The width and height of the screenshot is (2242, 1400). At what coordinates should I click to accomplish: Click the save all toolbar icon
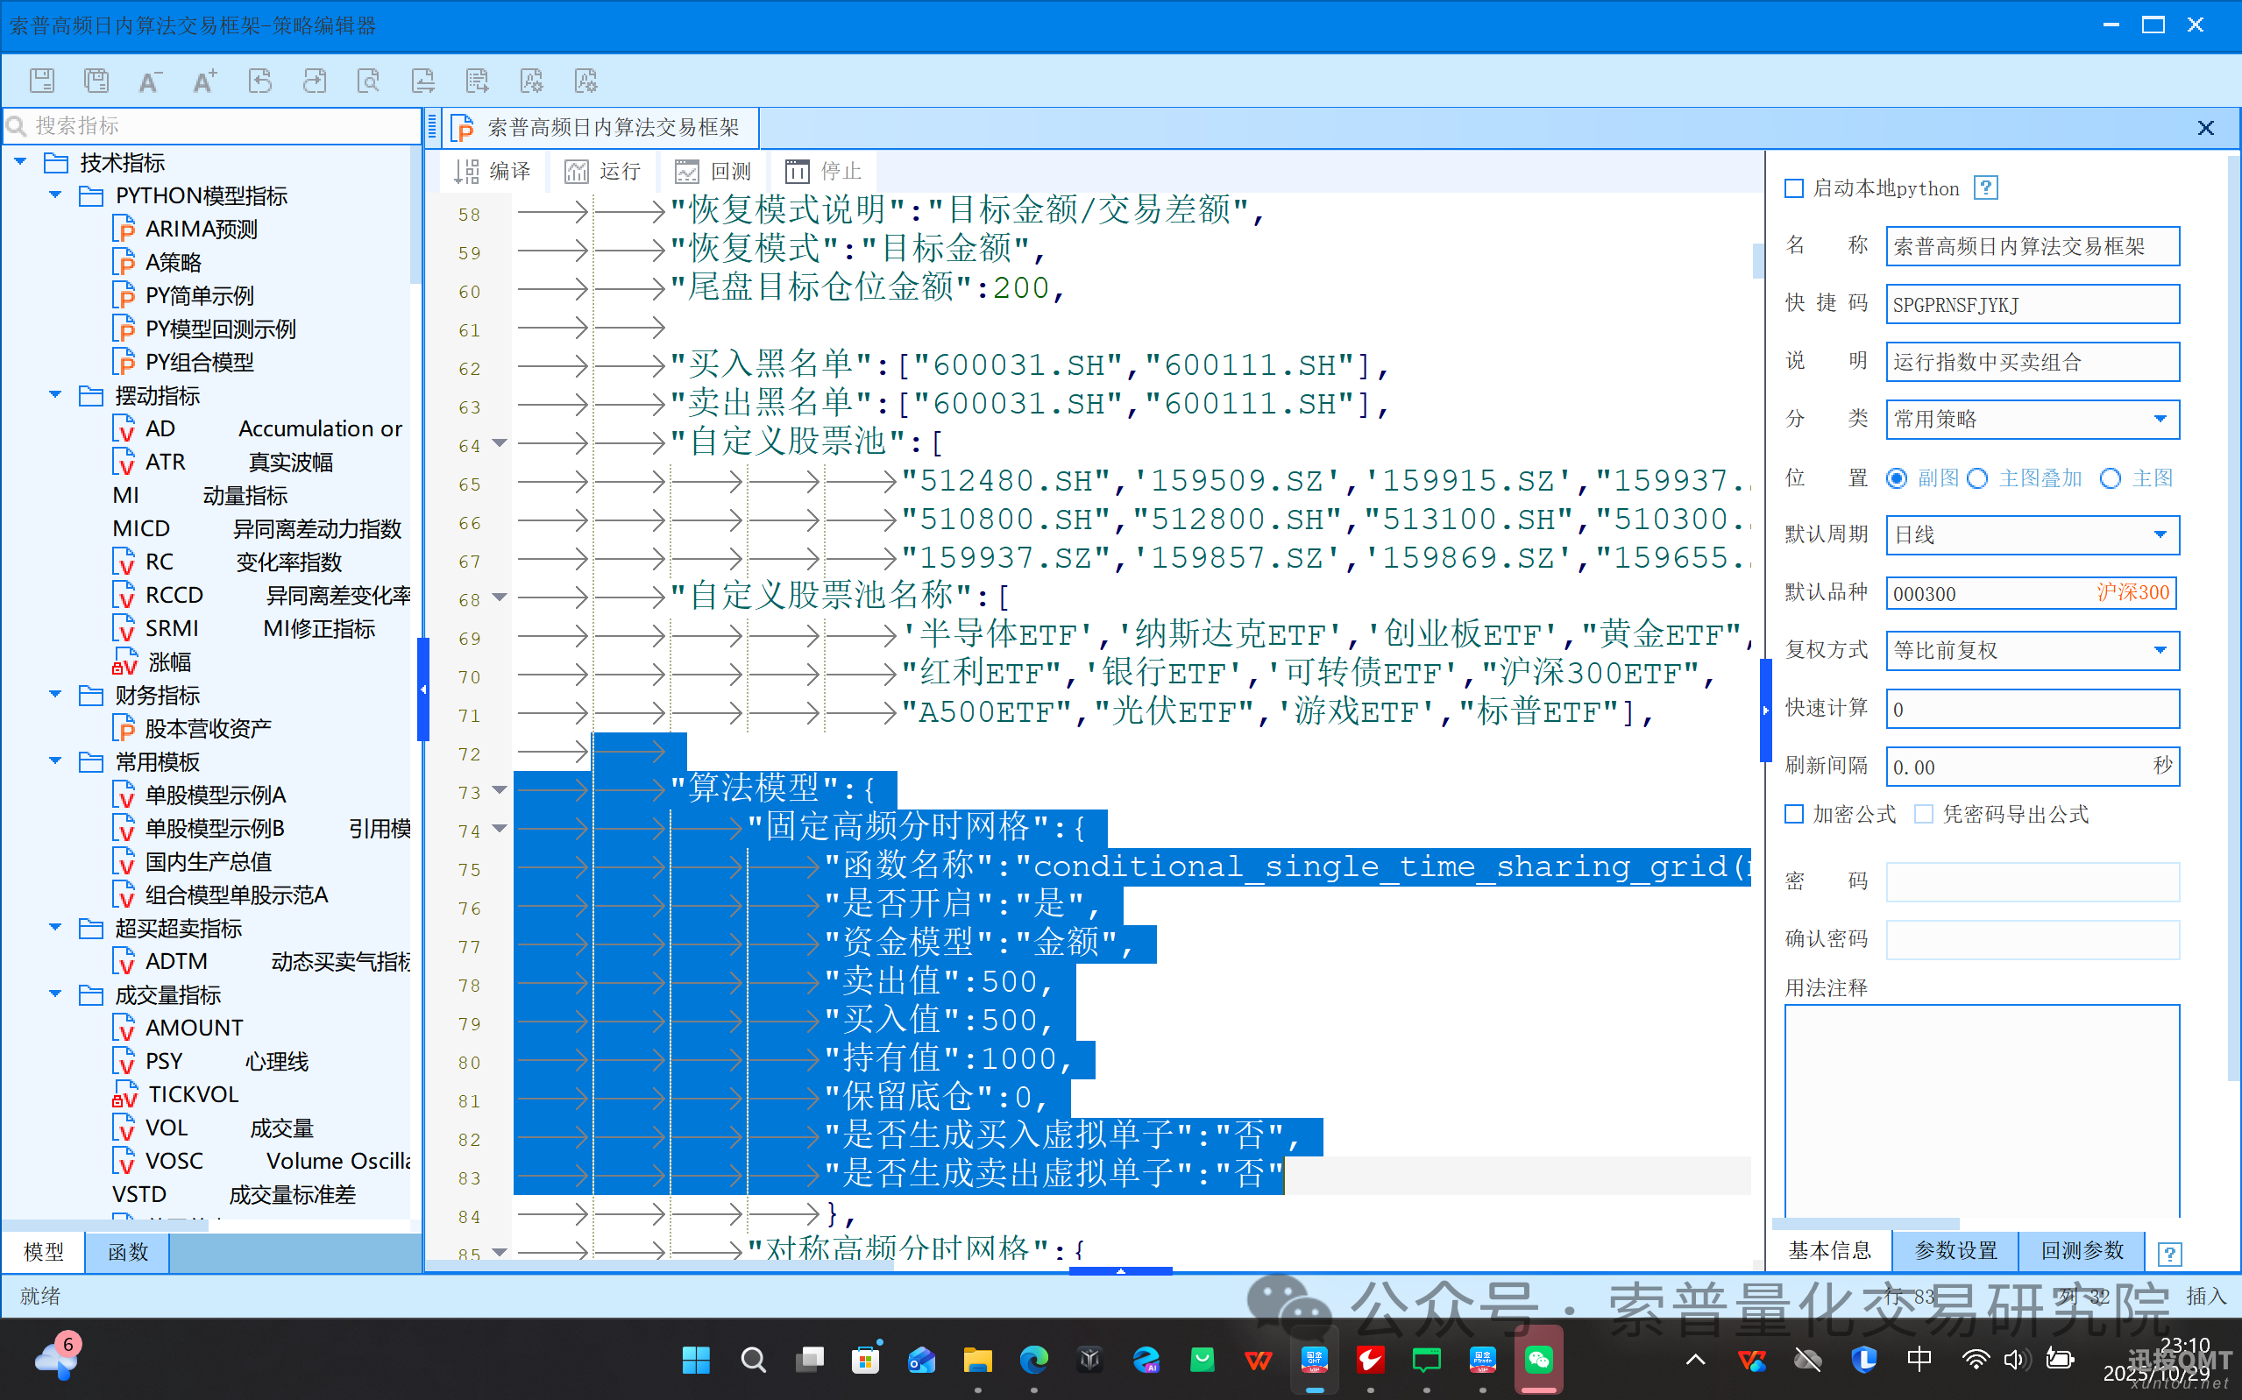(x=96, y=81)
